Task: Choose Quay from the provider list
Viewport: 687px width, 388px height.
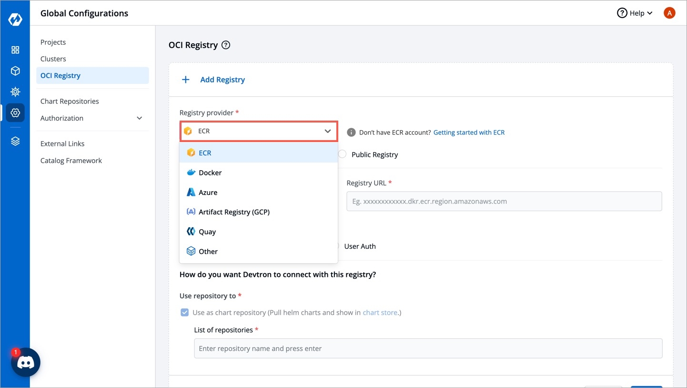Action: tap(207, 232)
